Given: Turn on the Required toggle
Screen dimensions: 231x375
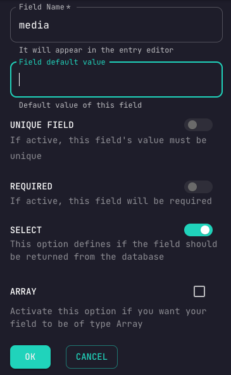Looking at the screenshot, I should 198,187.
